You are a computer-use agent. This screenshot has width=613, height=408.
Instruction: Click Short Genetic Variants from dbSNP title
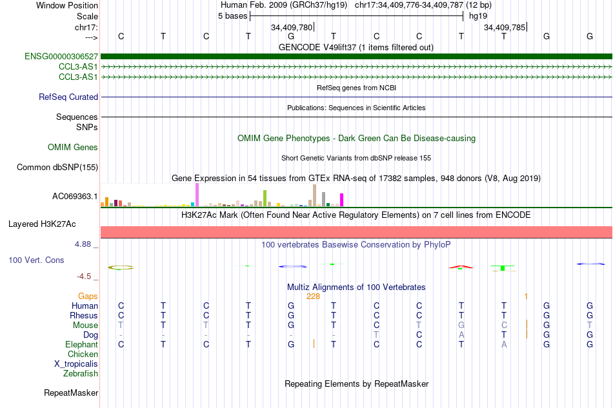pyautogui.click(x=356, y=158)
